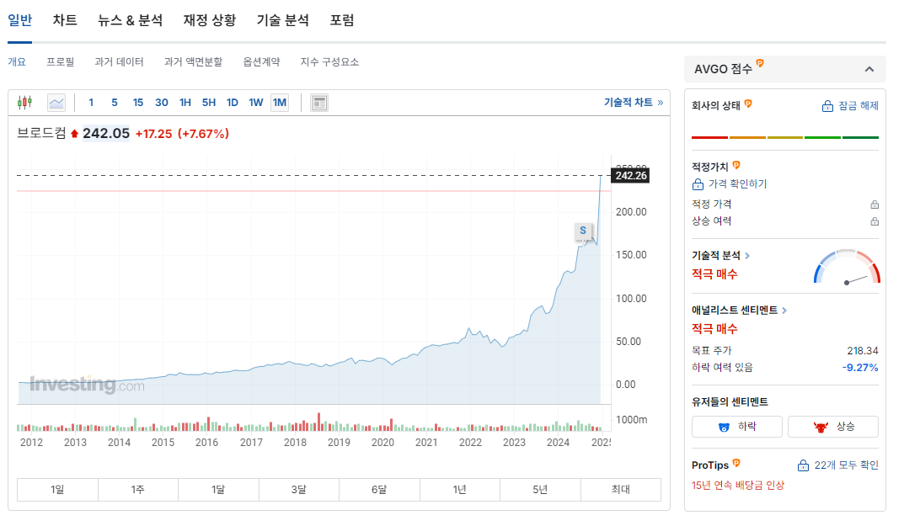Set chart interval to 1D
The image size is (904, 526).
(x=233, y=103)
